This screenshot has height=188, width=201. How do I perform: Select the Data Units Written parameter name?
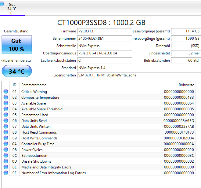click(x=36, y=127)
